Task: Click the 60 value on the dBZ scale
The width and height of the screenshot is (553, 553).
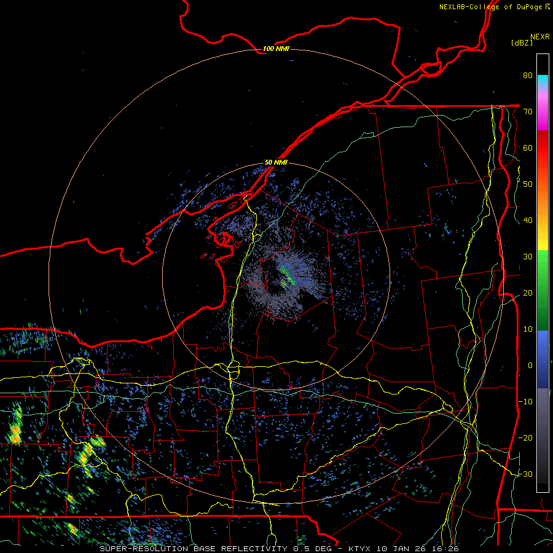Action: pos(528,147)
